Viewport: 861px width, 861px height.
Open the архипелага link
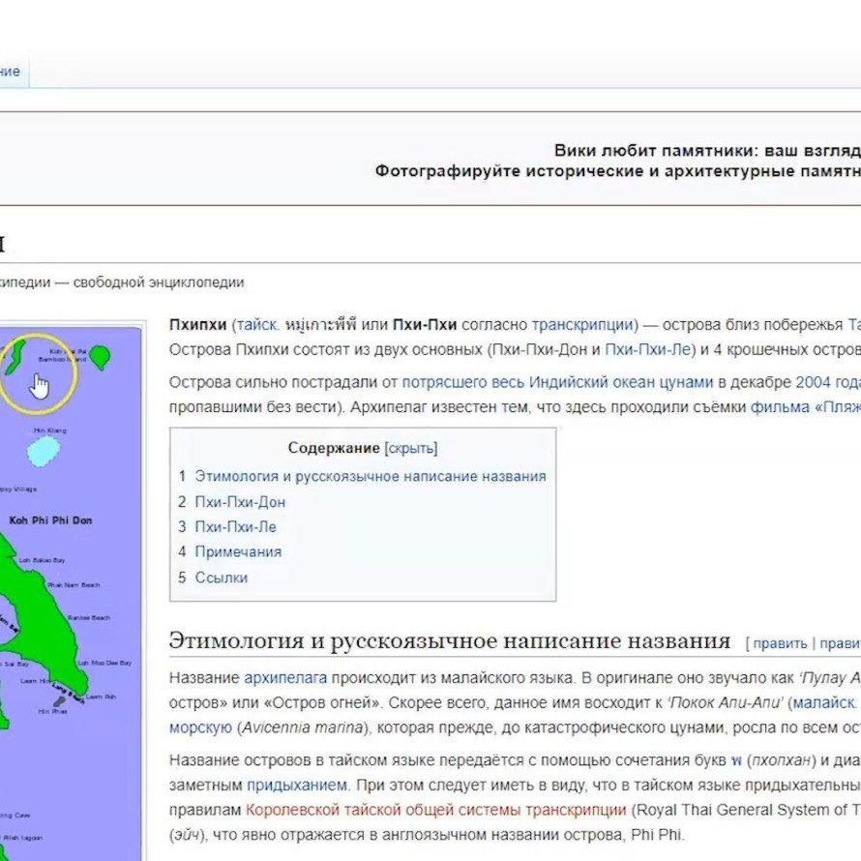click(285, 678)
